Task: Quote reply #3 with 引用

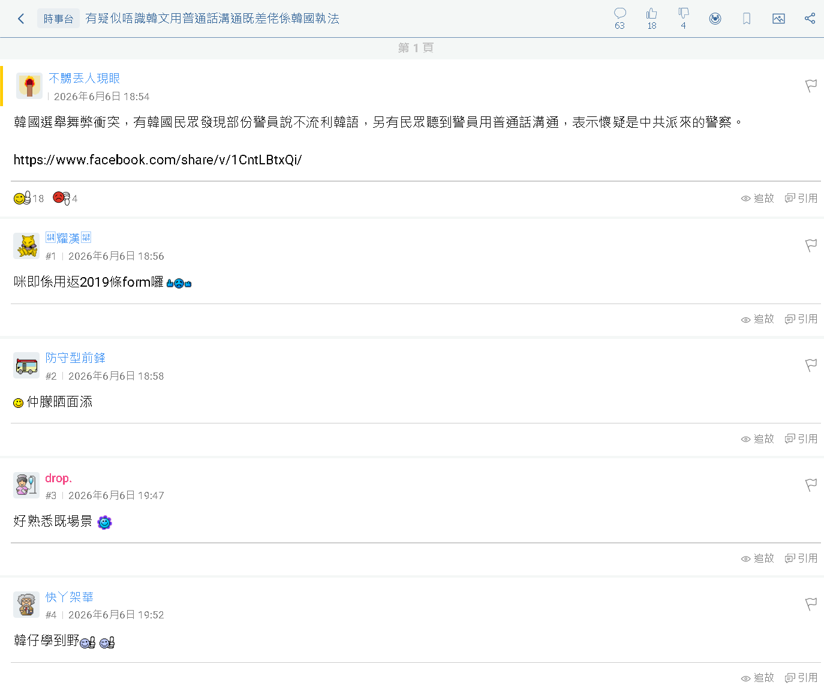Action: click(801, 558)
